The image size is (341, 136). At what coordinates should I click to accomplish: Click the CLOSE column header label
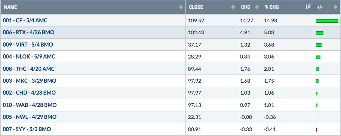tap(196, 7)
